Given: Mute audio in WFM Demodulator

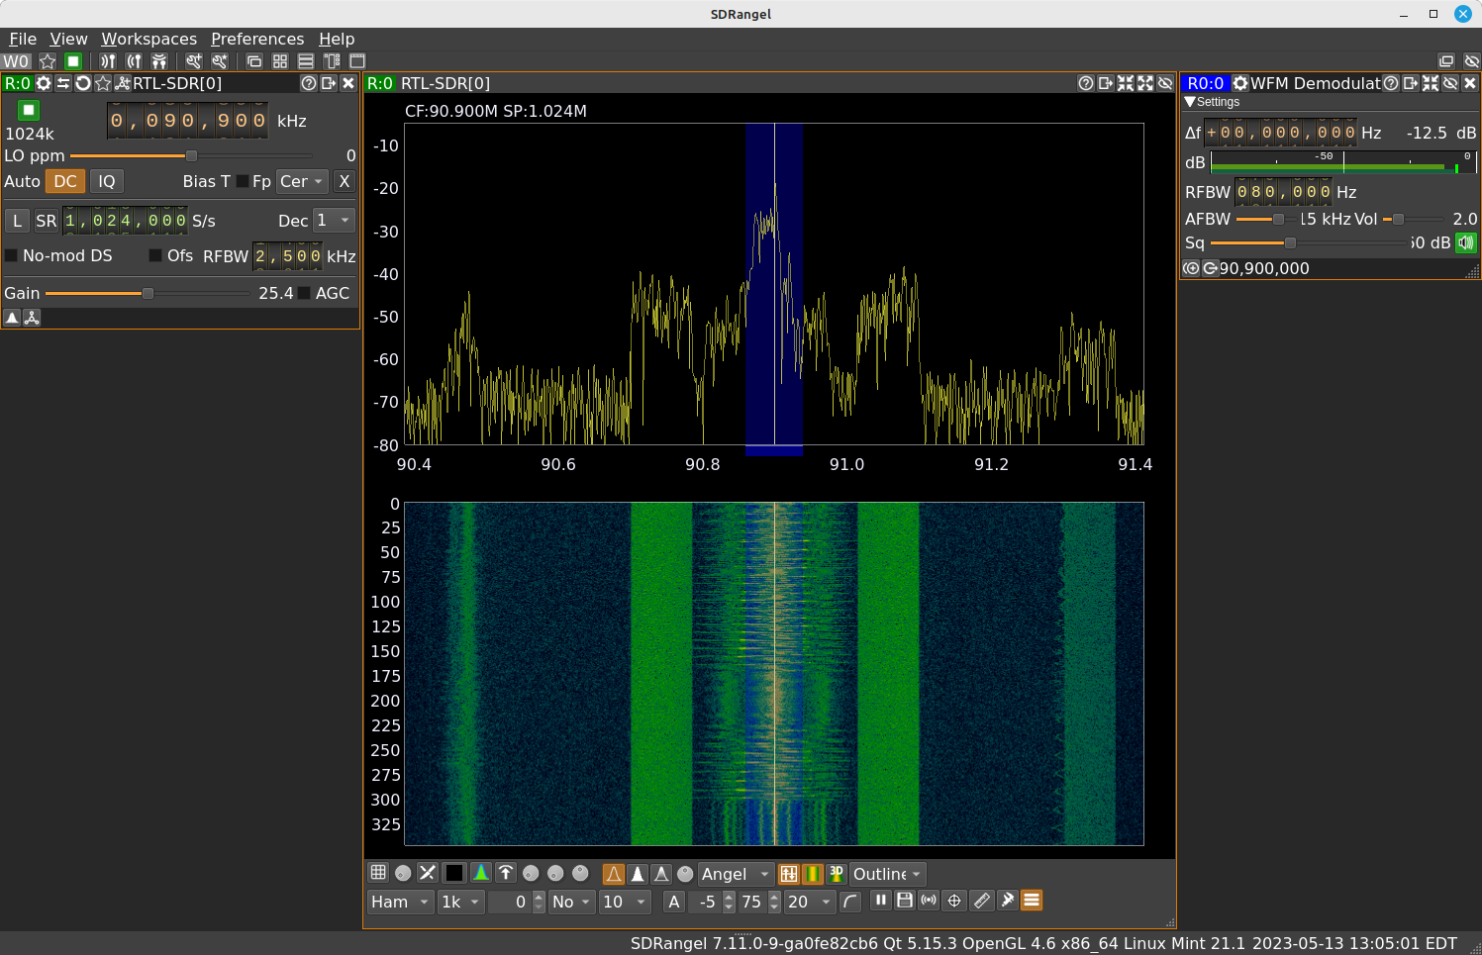Looking at the screenshot, I should (x=1466, y=242).
